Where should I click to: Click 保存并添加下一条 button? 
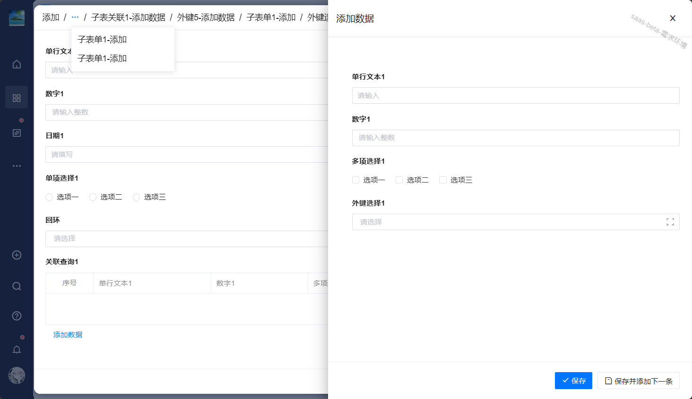tap(638, 381)
